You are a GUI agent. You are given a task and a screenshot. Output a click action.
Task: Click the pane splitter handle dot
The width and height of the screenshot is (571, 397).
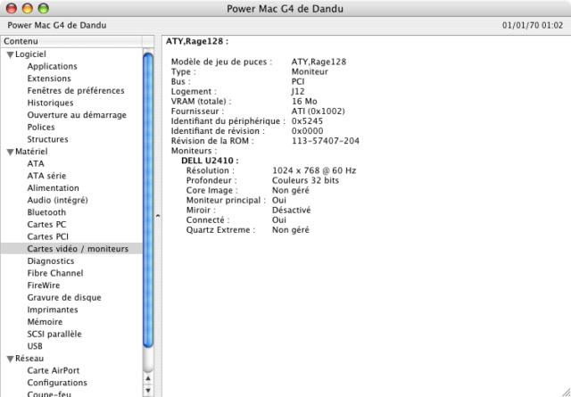(x=158, y=216)
